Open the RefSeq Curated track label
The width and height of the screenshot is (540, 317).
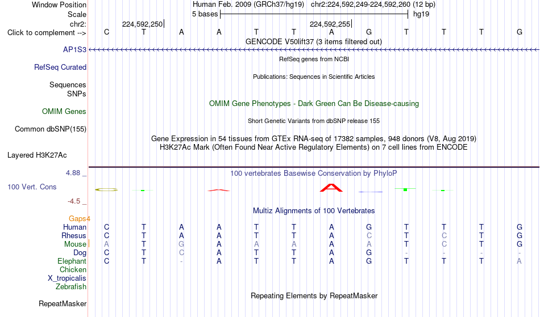click(60, 67)
